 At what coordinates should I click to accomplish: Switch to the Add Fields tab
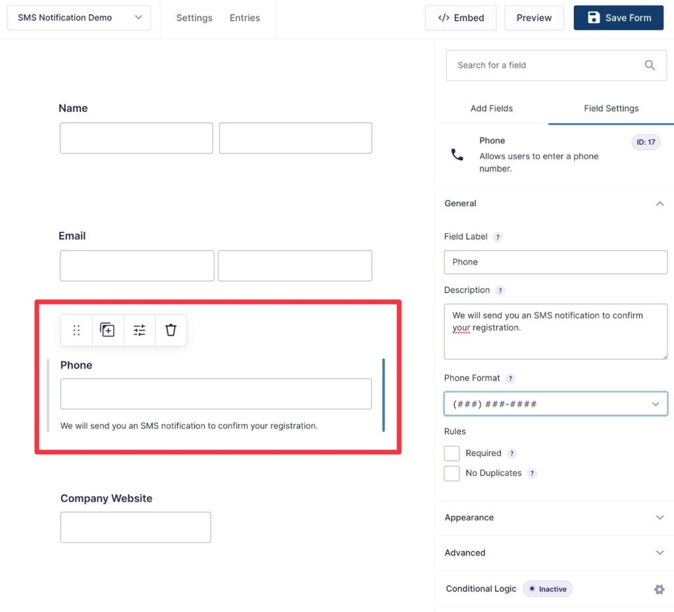492,109
